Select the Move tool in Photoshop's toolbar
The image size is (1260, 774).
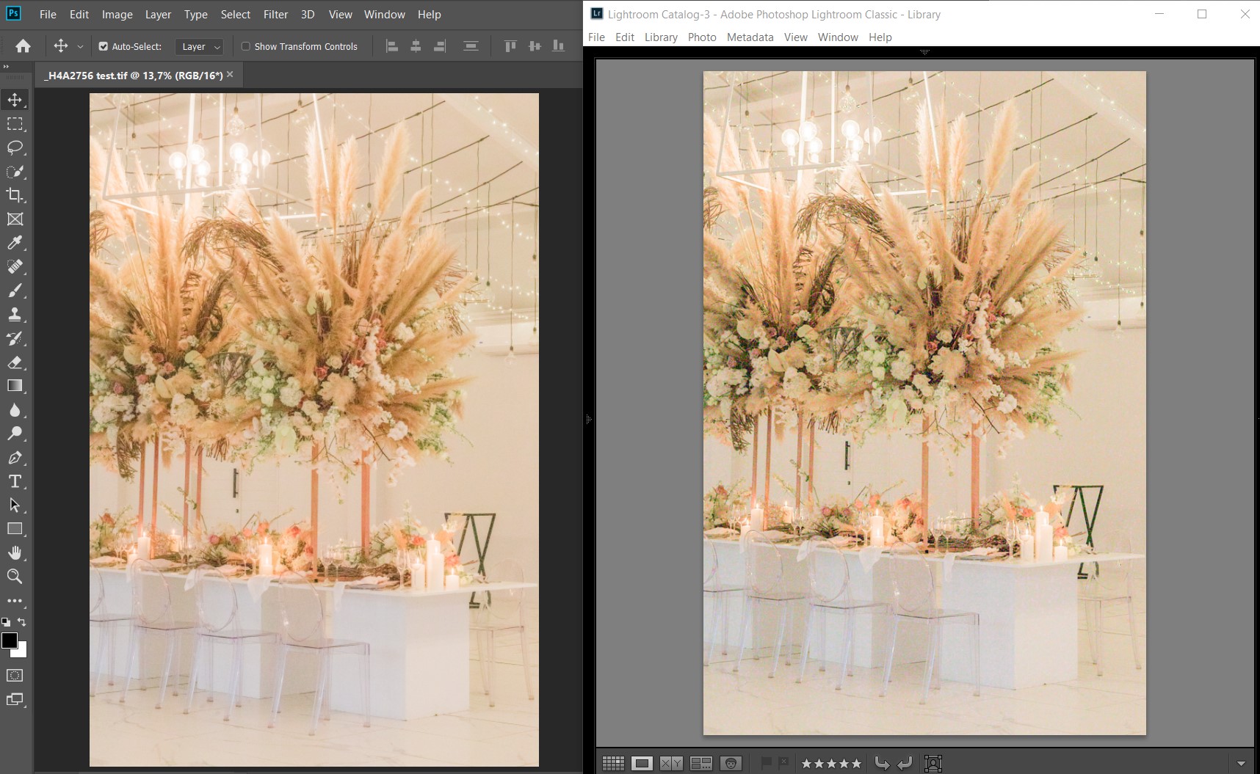click(15, 100)
